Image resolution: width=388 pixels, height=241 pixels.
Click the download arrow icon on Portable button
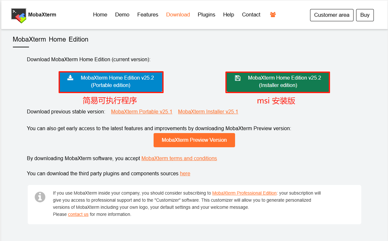70,78
